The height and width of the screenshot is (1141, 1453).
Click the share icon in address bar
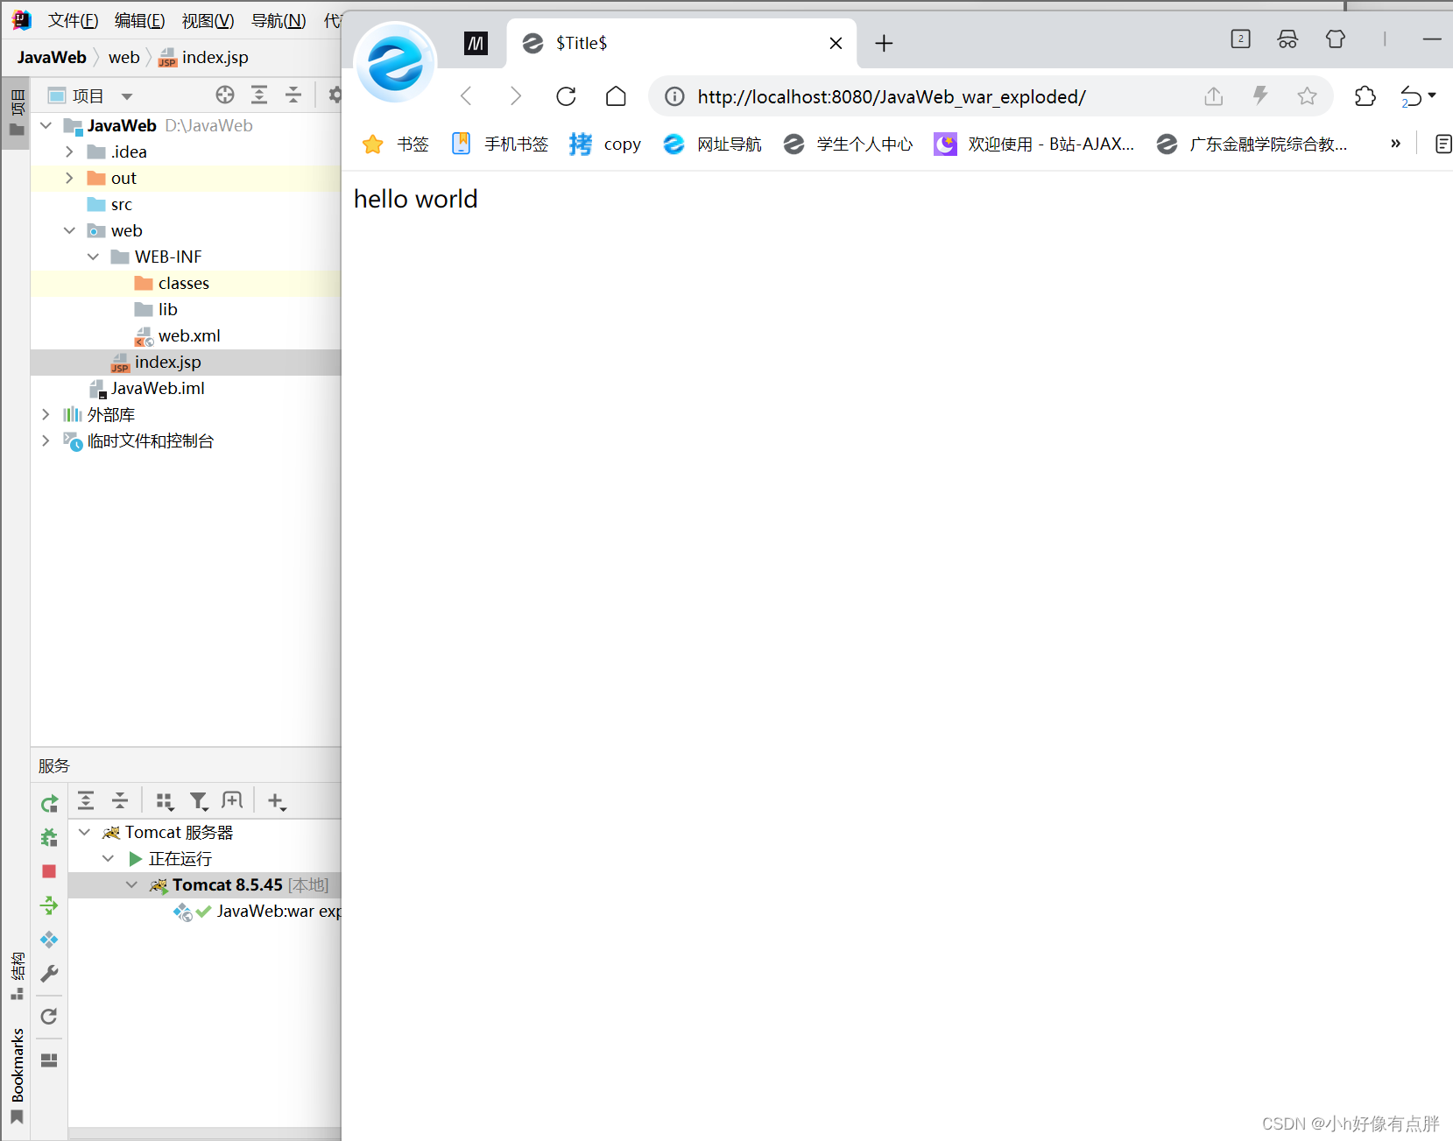[1213, 96]
